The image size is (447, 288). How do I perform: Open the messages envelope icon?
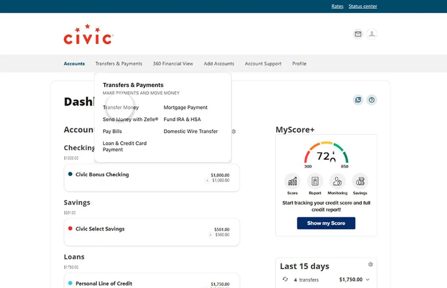[358, 34]
